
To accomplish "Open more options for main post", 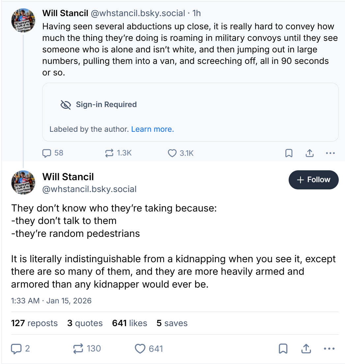I will 329,349.
